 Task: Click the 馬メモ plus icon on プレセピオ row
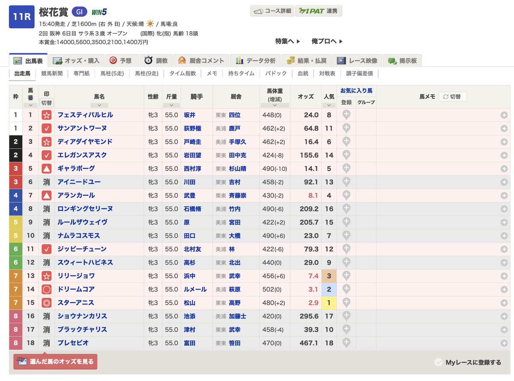coord(505,343)
